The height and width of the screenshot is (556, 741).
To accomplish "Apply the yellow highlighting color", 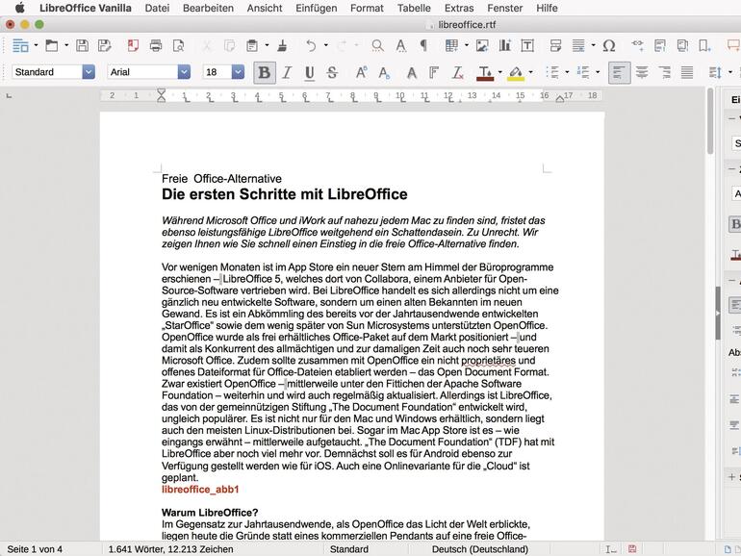I will click(516, 73).
